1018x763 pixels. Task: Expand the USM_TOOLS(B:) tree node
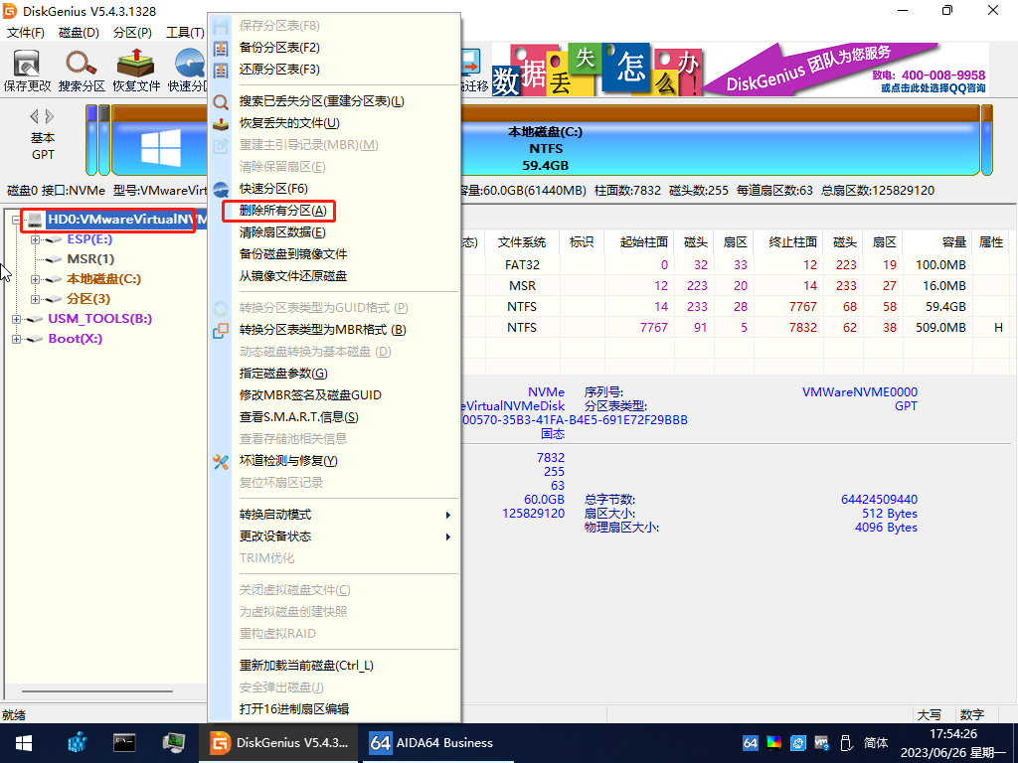point(16,319)
